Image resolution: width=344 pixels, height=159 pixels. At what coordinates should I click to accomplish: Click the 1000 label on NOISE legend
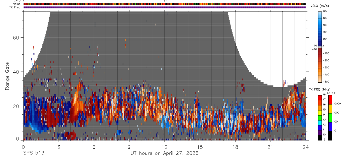pyautogui.click(x=336, y=113)
